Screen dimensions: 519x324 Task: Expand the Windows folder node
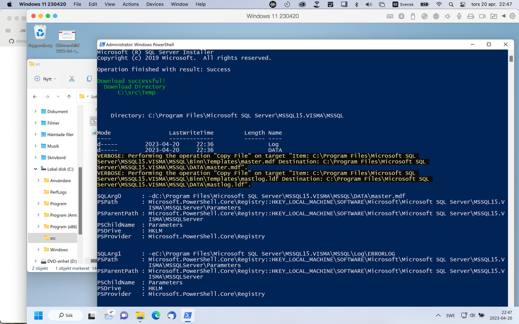click(38, 250)
